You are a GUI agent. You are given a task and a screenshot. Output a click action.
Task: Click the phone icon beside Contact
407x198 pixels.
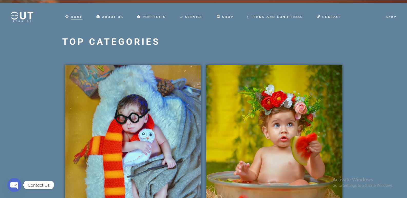point(318,17)
